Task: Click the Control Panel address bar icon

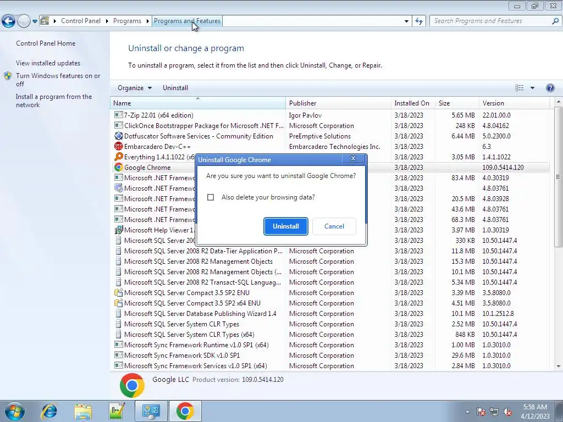Action: [45, 21]
